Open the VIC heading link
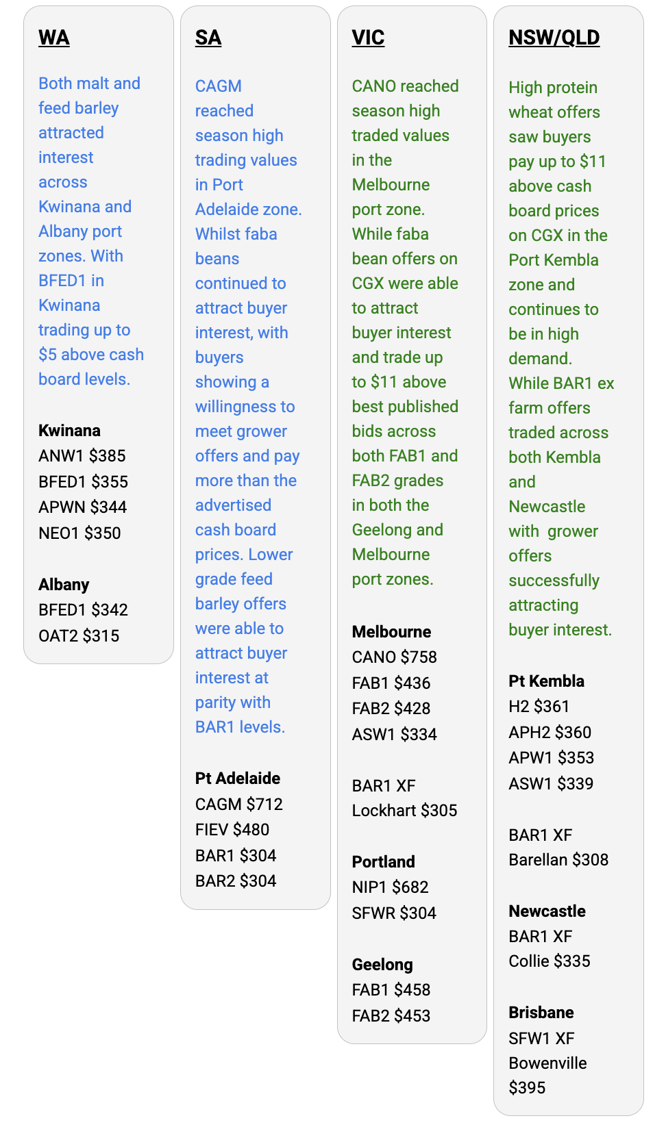This screenshot has height=1127, width=666. pos(368,38)
